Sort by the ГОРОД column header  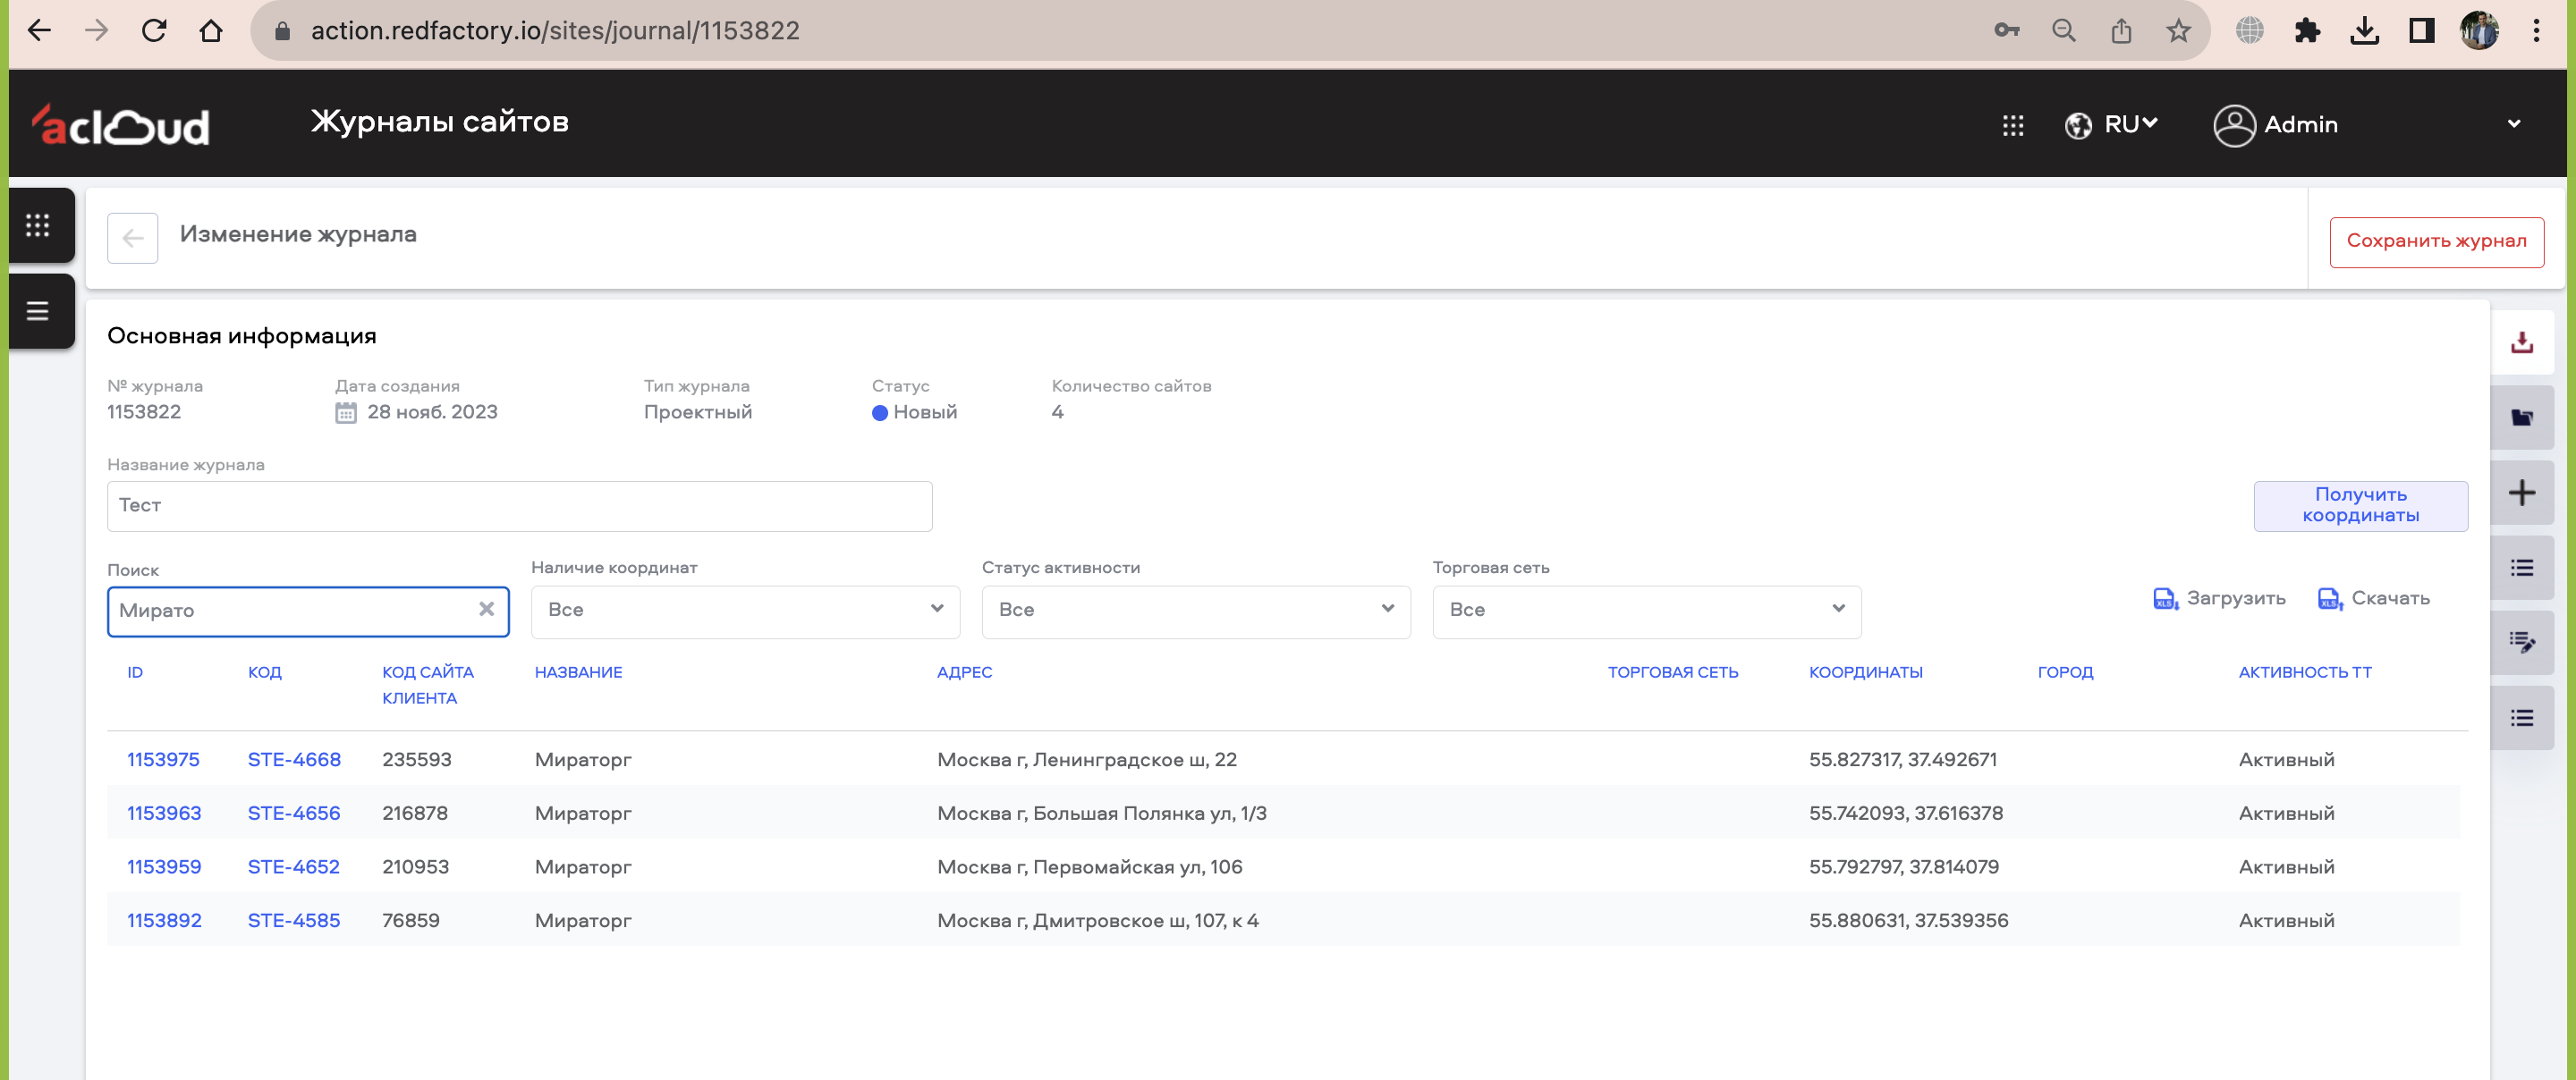(2065, 672)
